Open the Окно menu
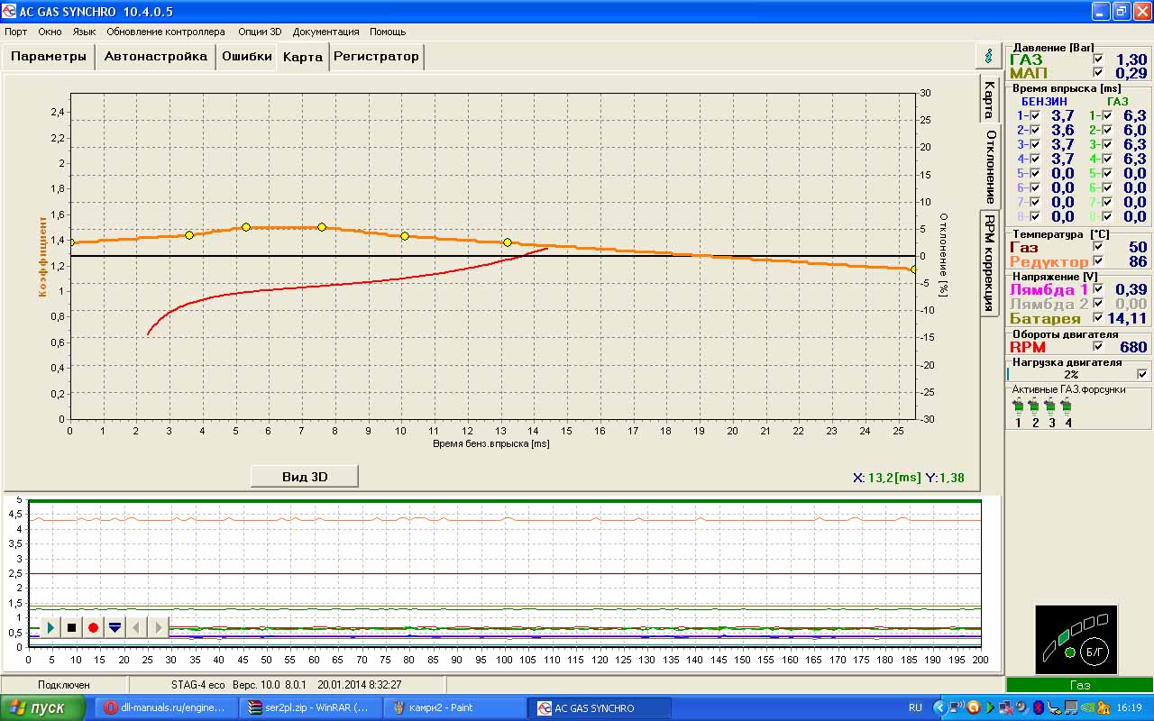This screenshot has height=721, width=1154. [x=50, y=32]
